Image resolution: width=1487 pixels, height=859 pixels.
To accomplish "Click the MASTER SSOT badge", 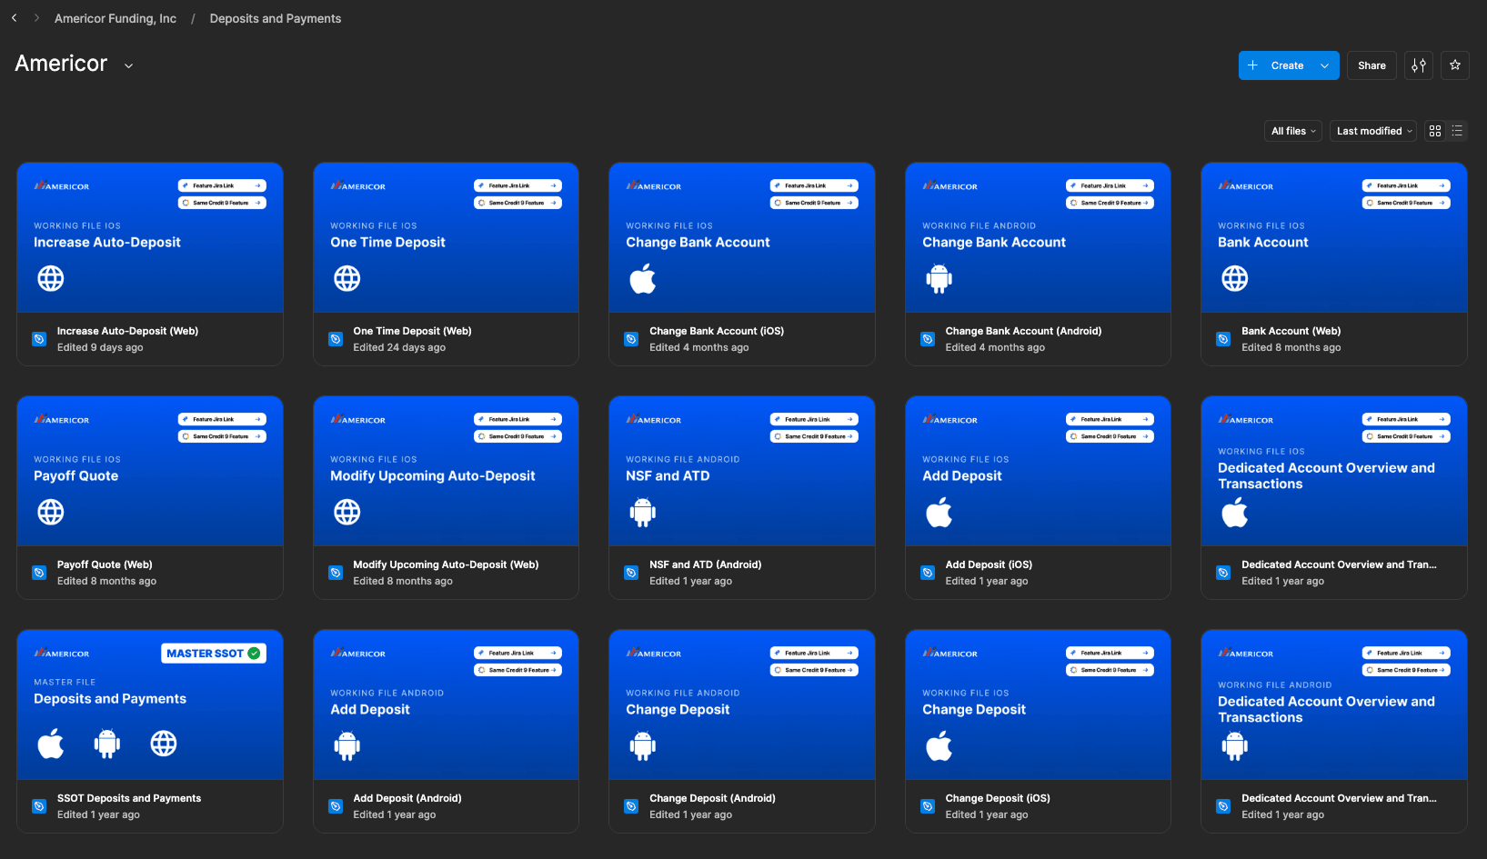I will point(214,654).
